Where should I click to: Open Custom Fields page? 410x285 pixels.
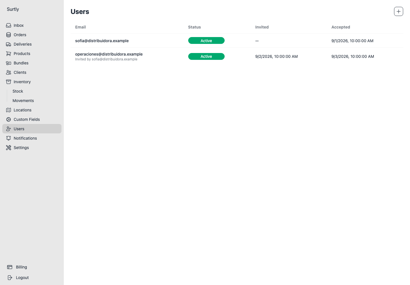32,119
